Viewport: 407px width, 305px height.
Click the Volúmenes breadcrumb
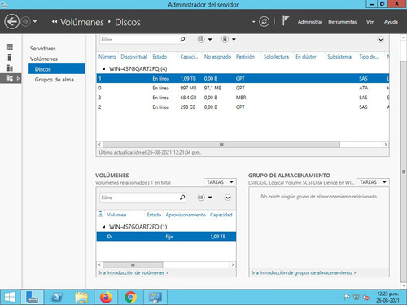pyautogui.click(x=82, y=22)
